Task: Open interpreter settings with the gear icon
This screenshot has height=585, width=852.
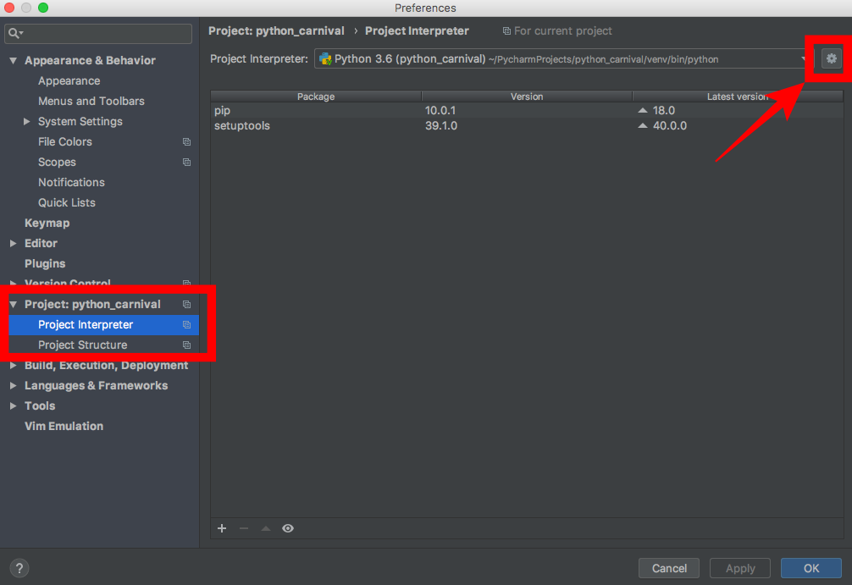Action: (830, 58)
